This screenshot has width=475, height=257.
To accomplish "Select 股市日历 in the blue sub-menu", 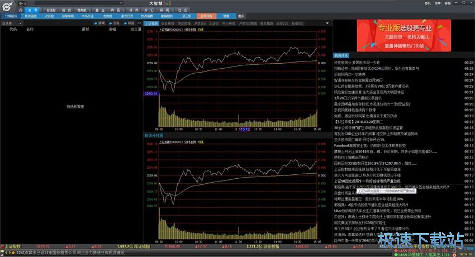I will pyautogui.click(x=127, y=16).
